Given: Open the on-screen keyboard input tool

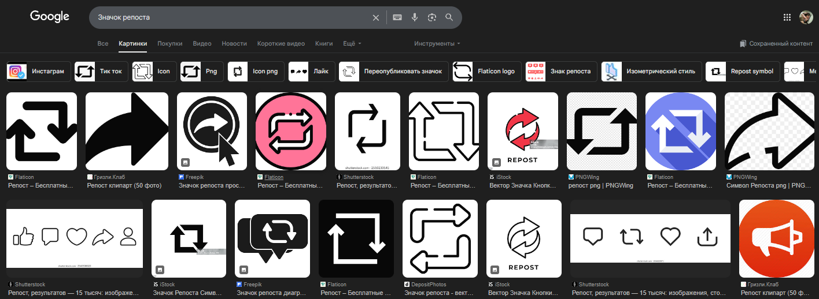Looking at the screenshot, I should tap(397, 18).
